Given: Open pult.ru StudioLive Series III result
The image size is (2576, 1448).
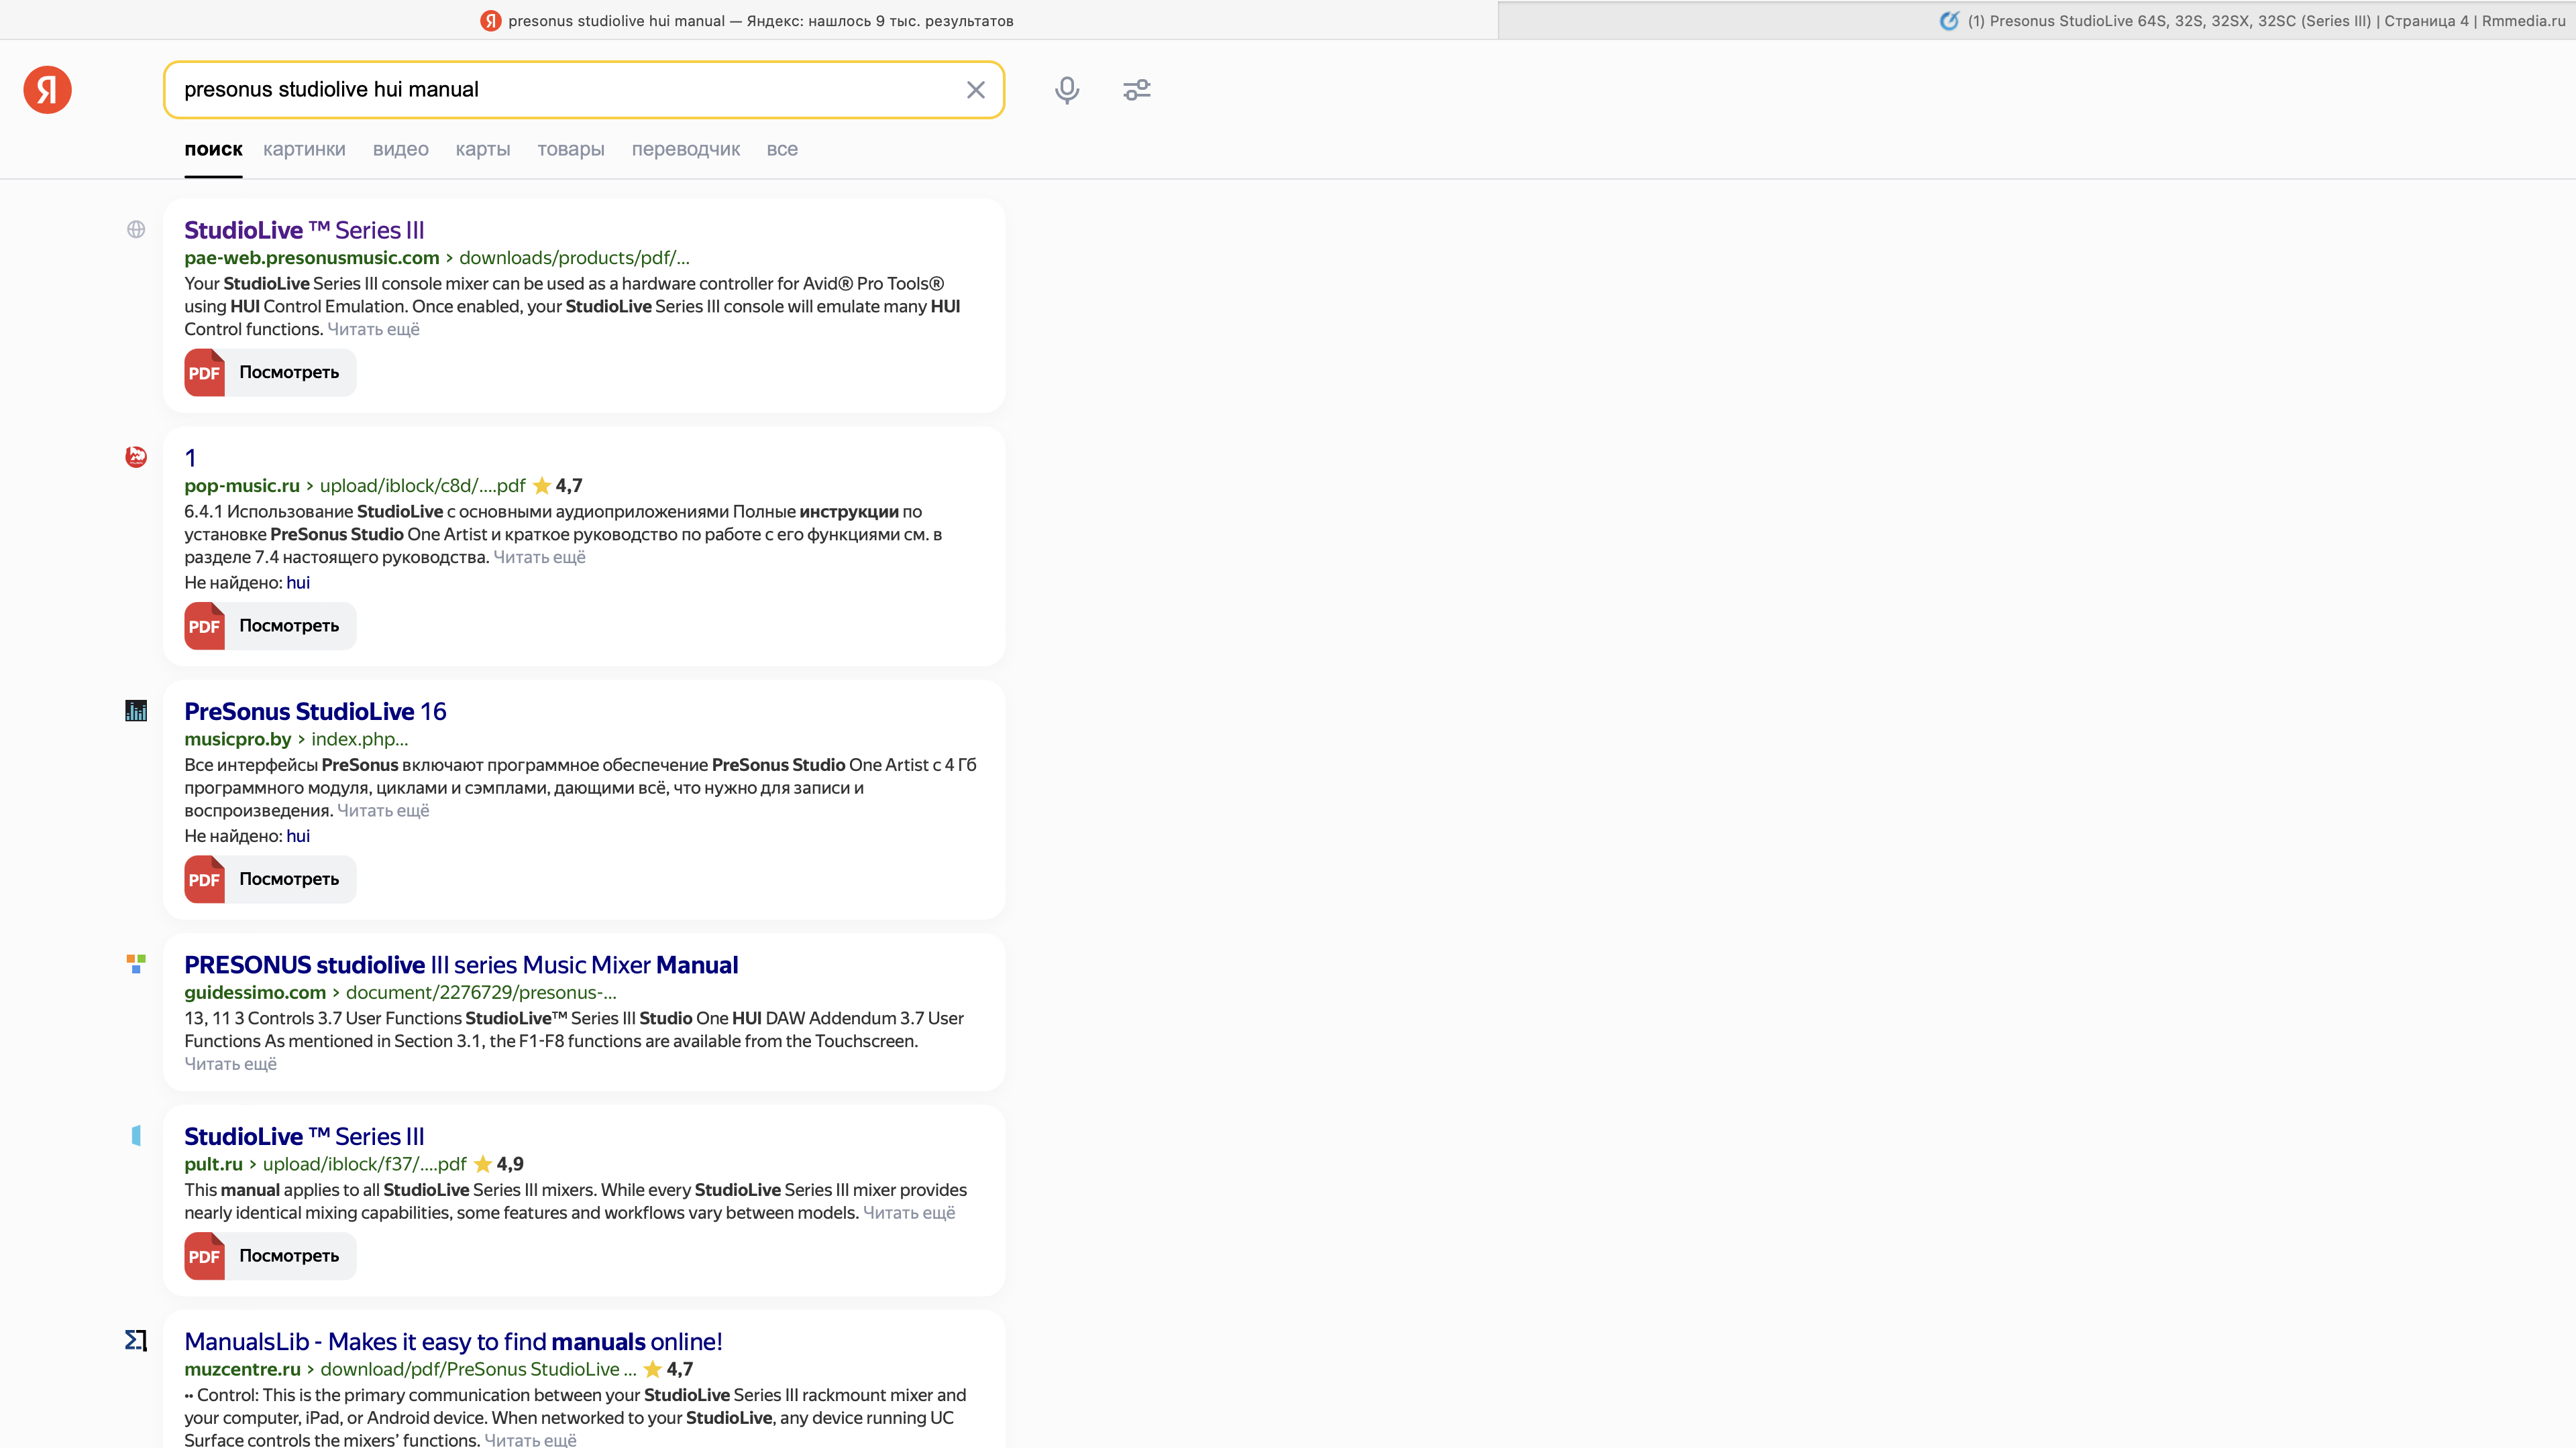Looking at the screenshot, I should point(304,1136).
